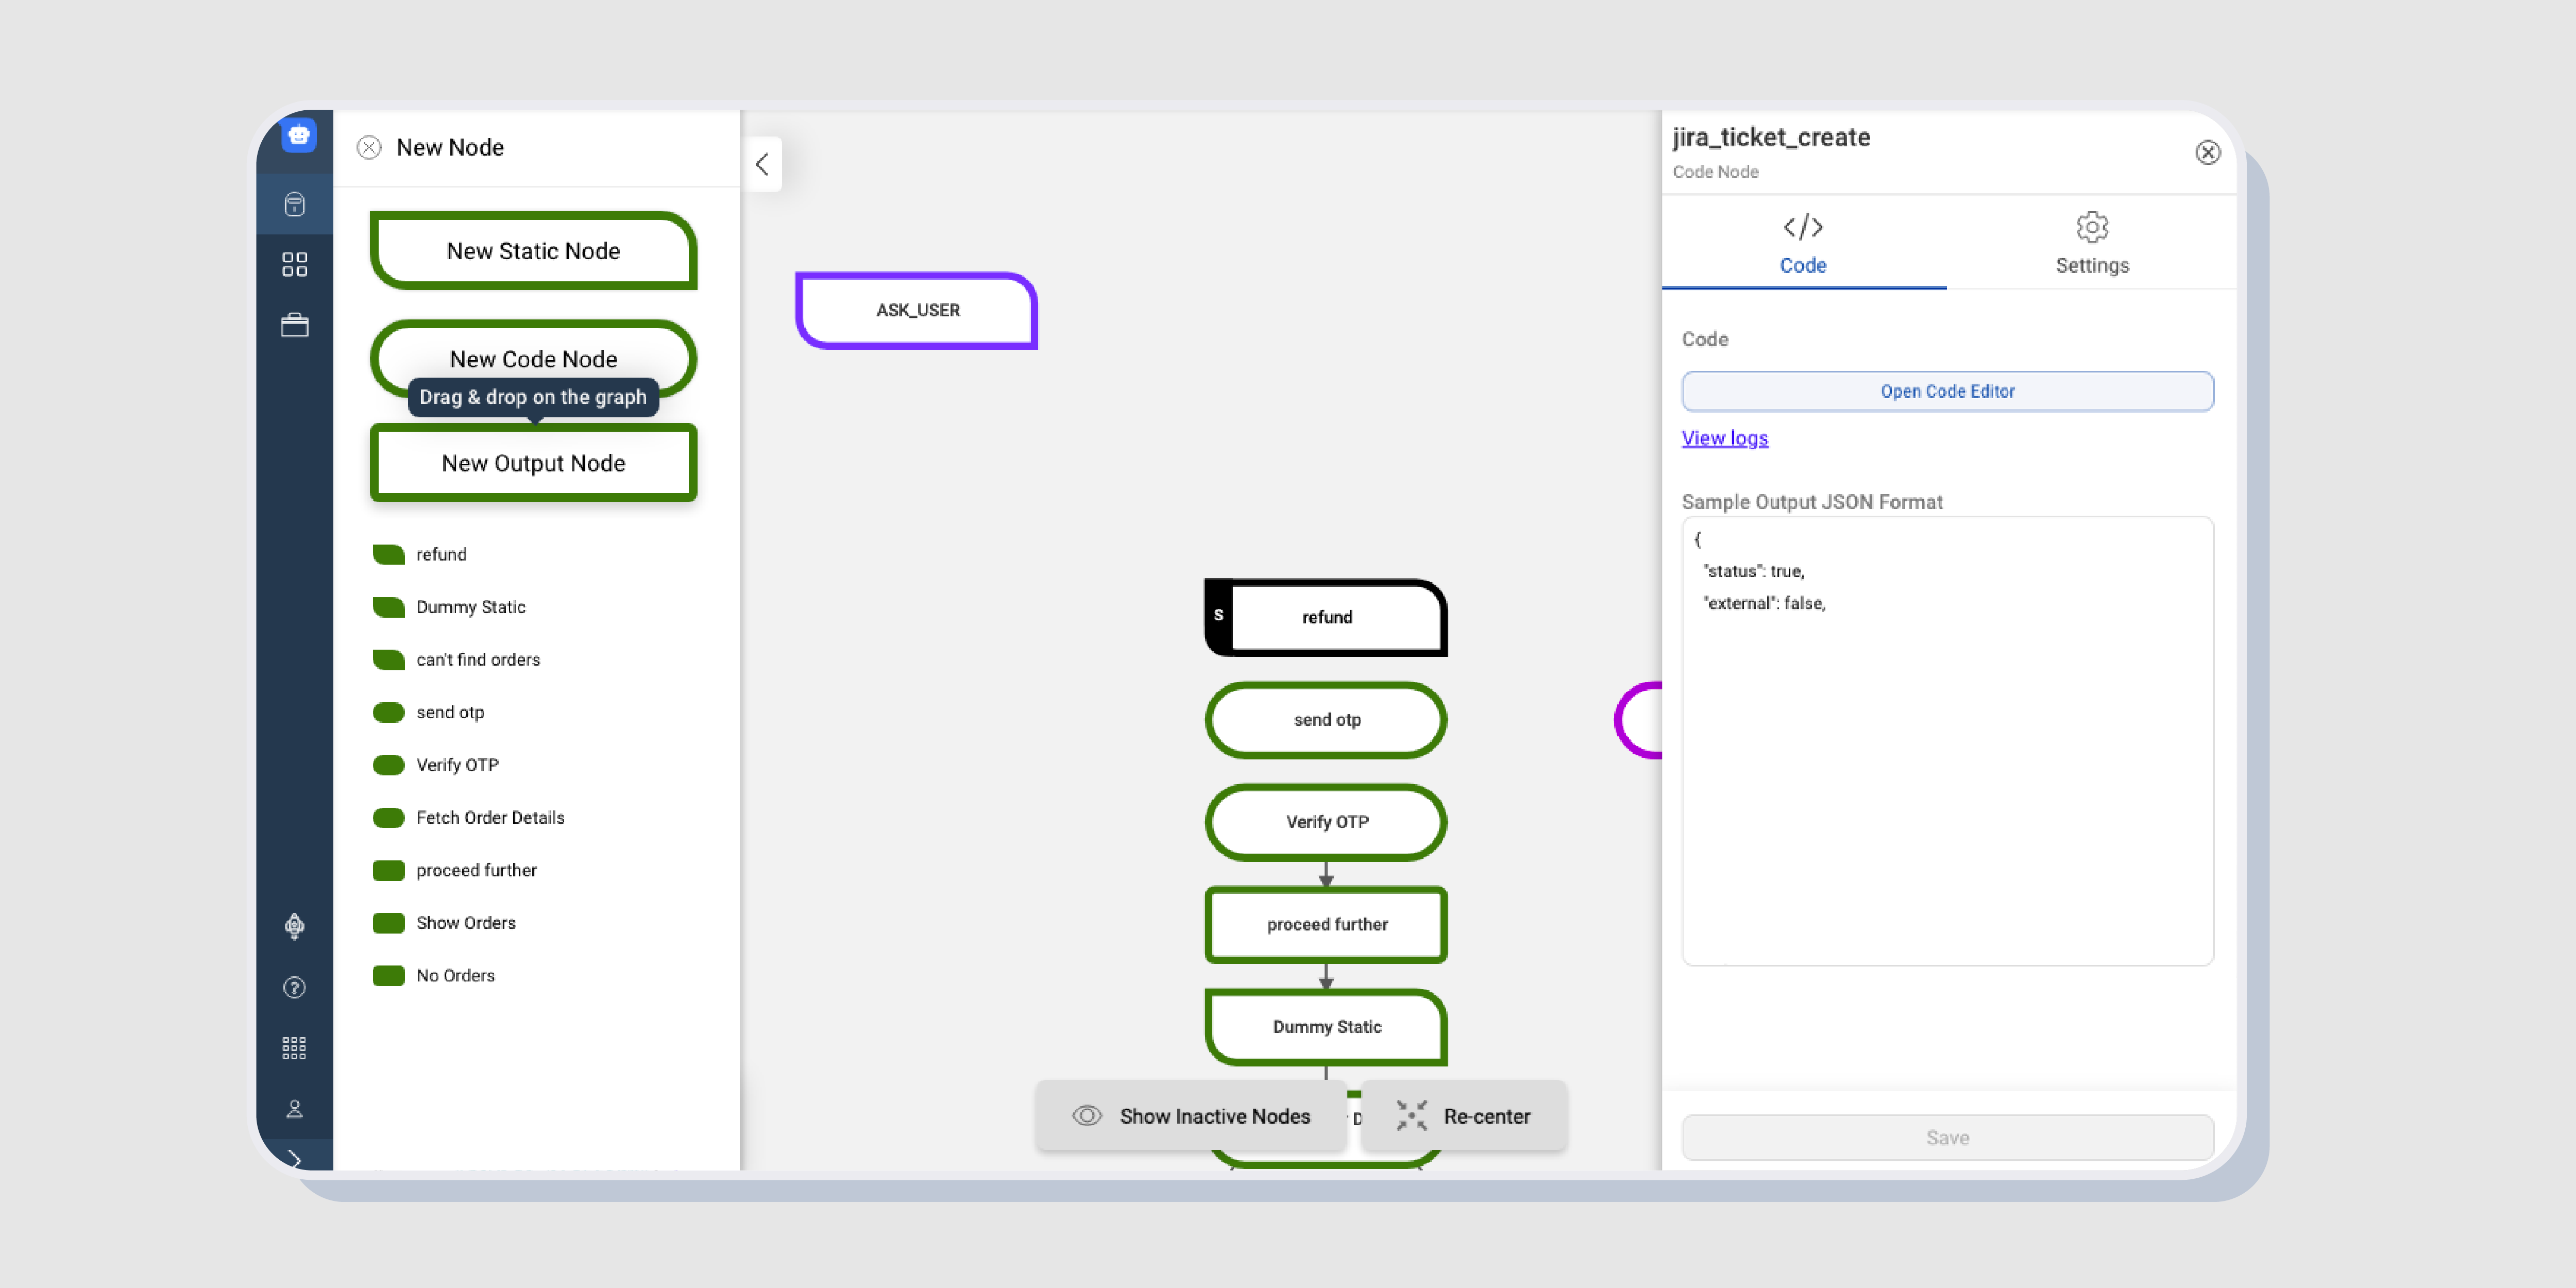Viewport: 2576px width, 1288px height.
Task: Click the View logs link
Action: pos(1724,438)
